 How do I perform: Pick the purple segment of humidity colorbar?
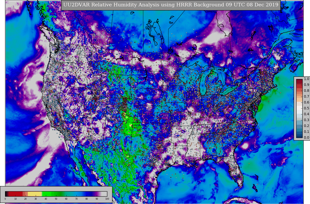pos(97,194)
